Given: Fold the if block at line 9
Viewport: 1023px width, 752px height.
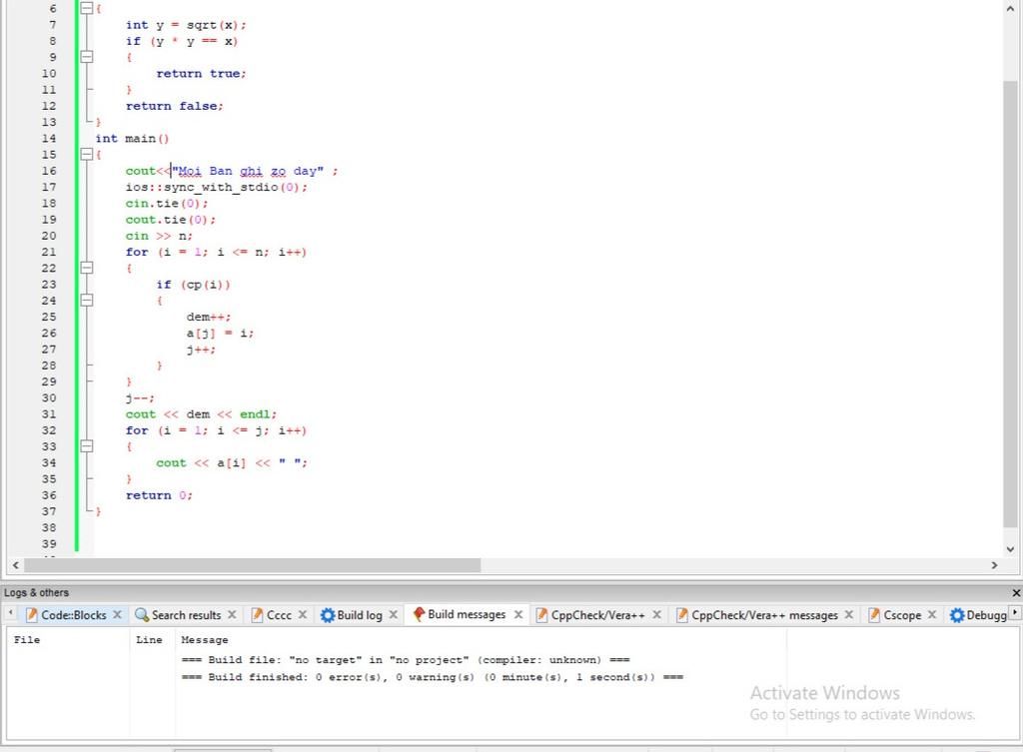Looking at the screenshot, I should pyautogui.click(x=86, y=58).
